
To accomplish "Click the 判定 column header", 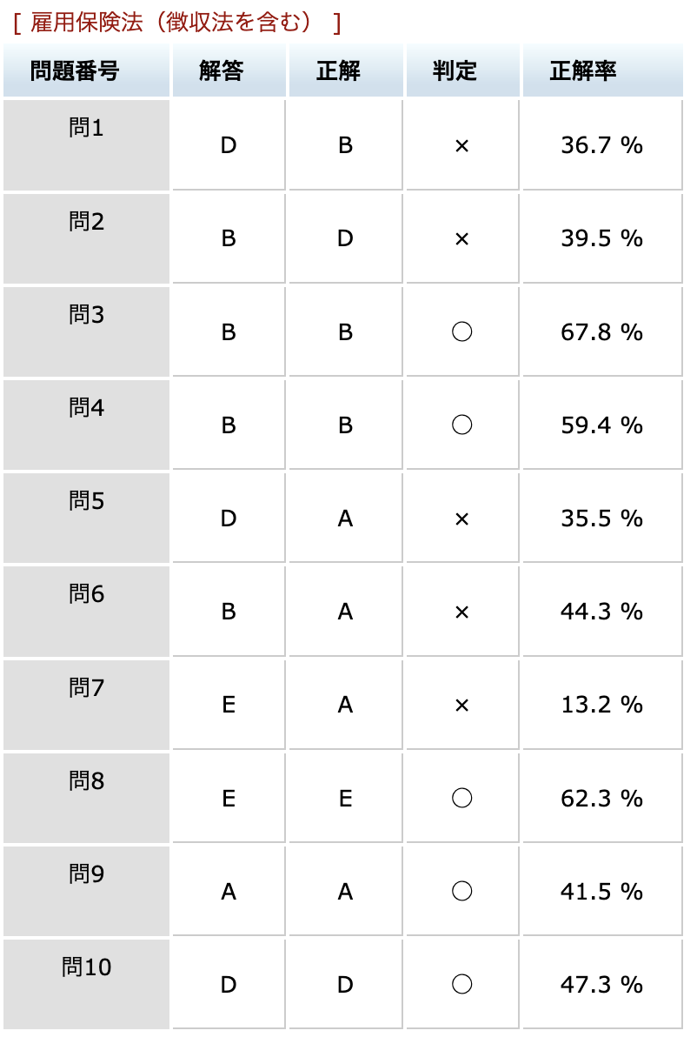I will [x=462, y=71].
